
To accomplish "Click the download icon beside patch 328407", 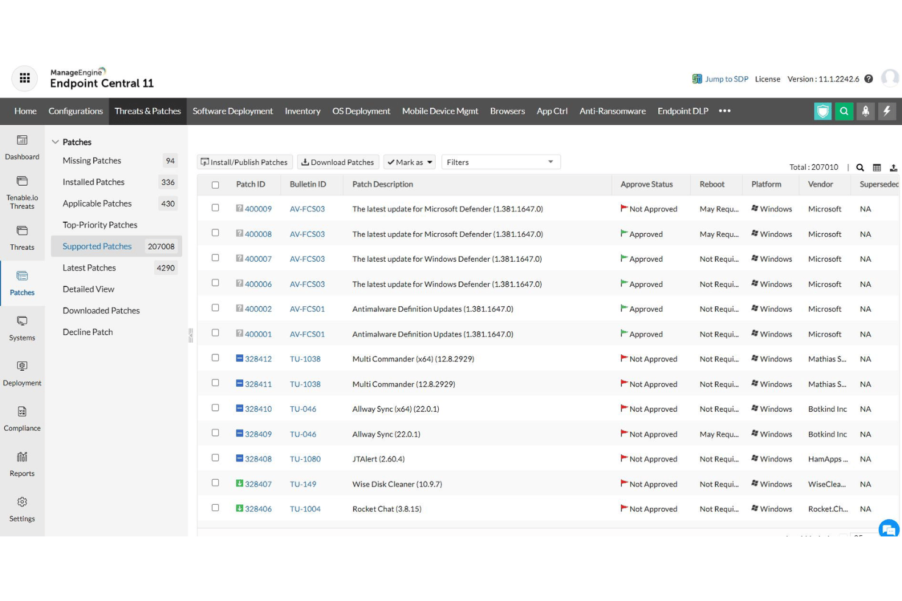I will pyautogui.click(x=240, y=483).
